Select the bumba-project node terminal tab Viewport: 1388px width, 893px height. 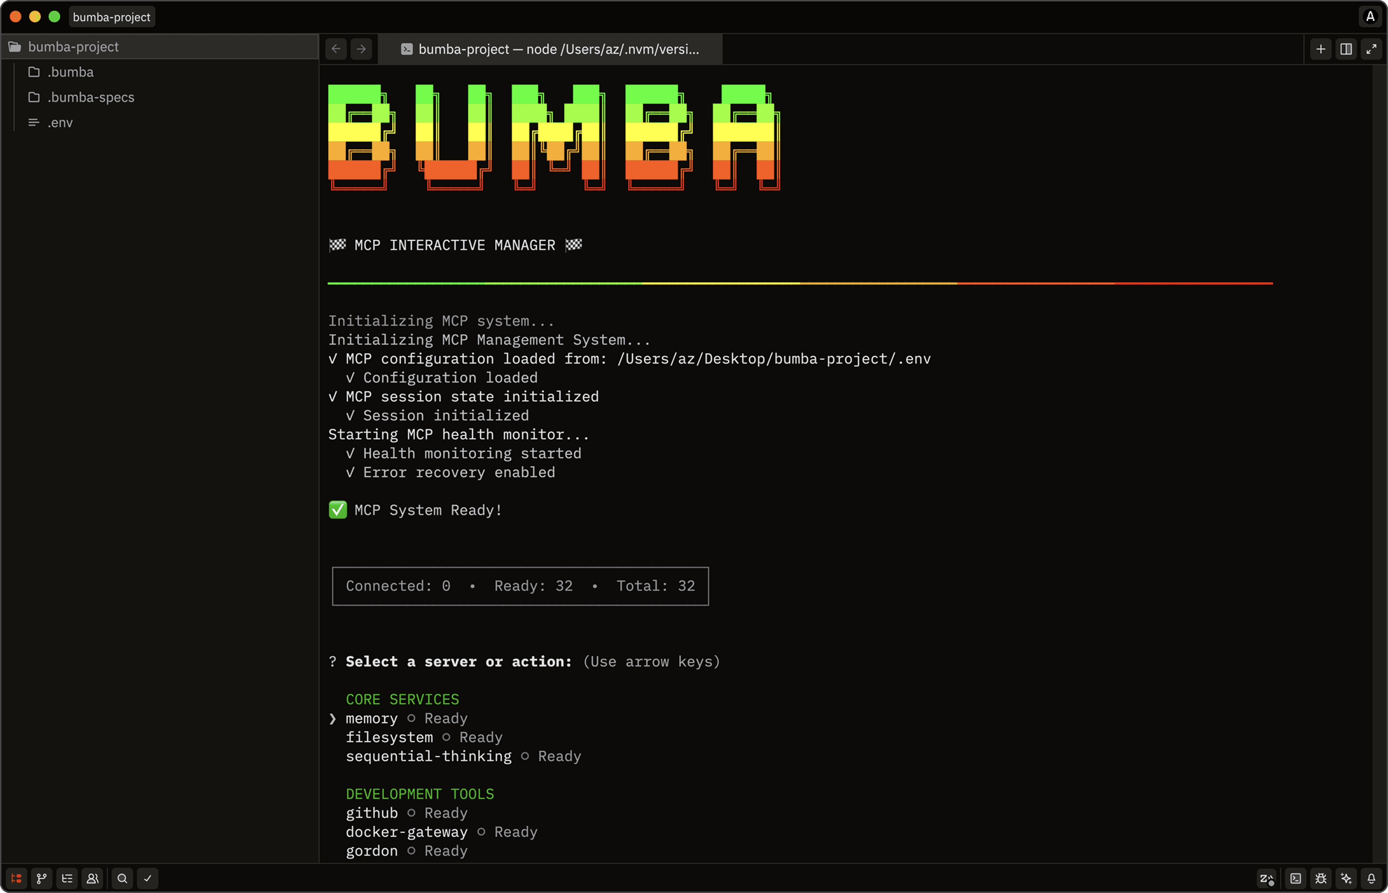click(x=550, y=50)
